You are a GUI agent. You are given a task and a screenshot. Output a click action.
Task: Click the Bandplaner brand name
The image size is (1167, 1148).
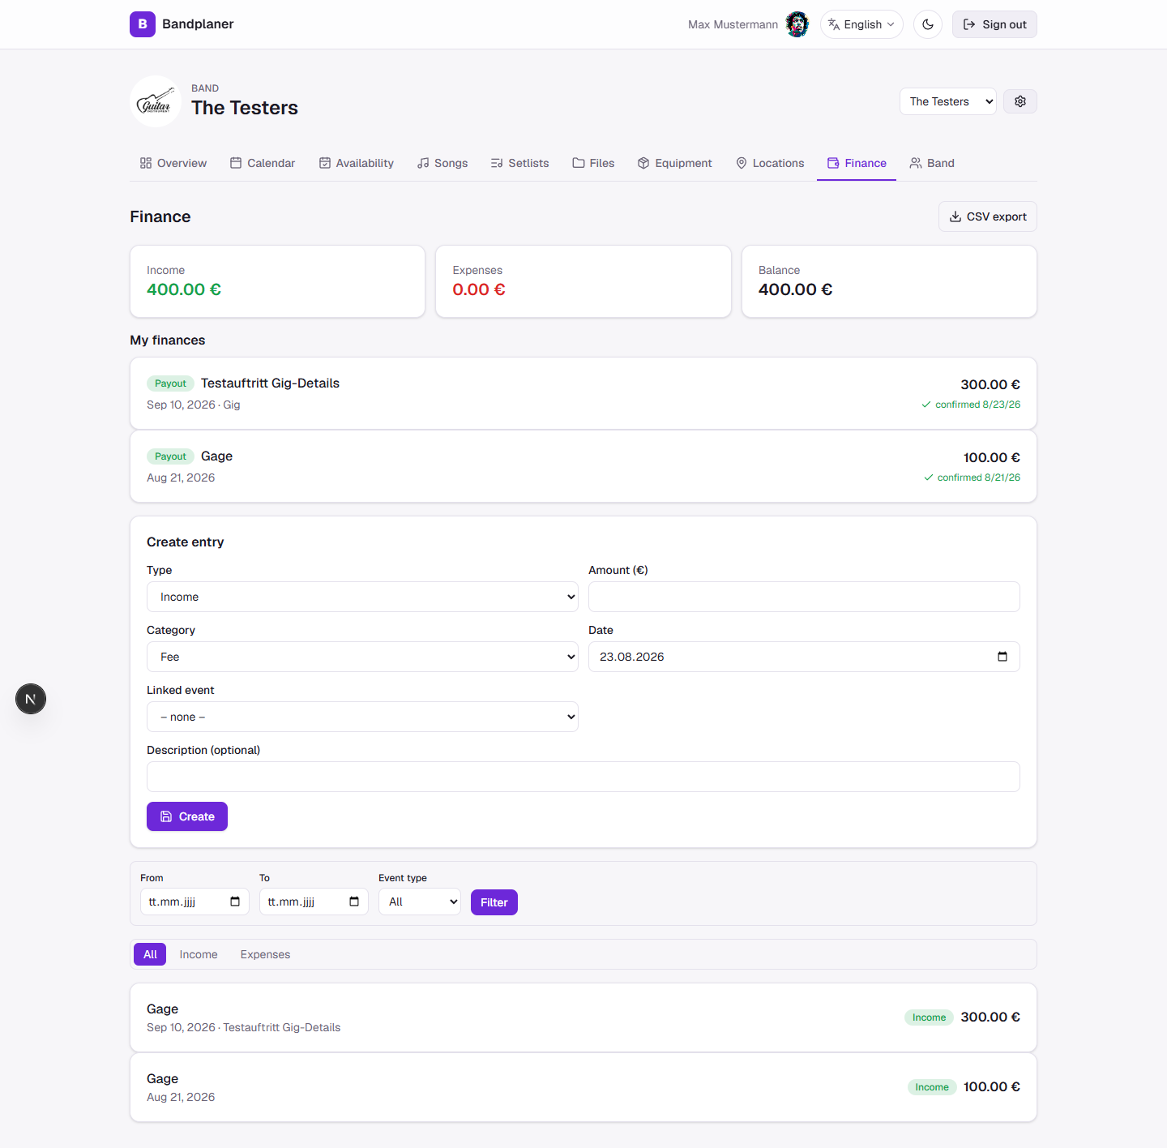[x=198, y=24]
